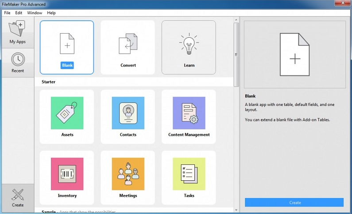Click the highlighted Blank label
The height and width of the screenshot is (214, 352).
click(67, 65)
